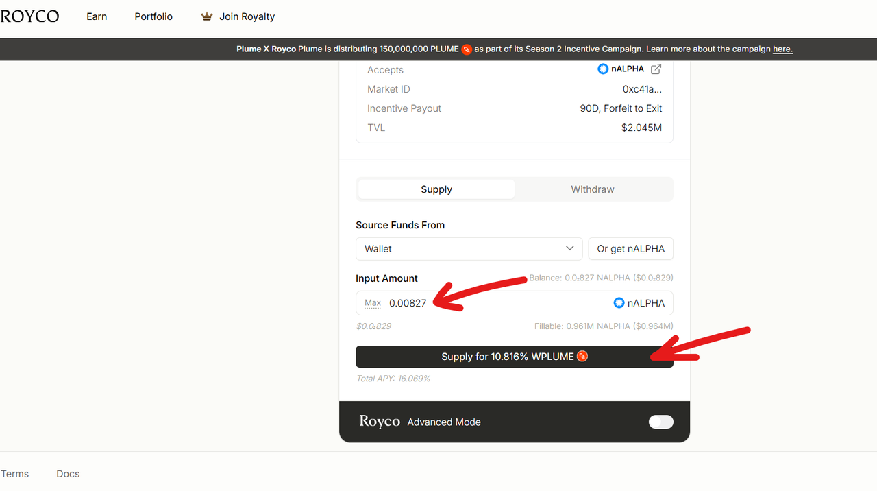This screenshot has width=877, height=491.
Task: Switch to the Withdraw tab
Action: [x=593, y=189]
